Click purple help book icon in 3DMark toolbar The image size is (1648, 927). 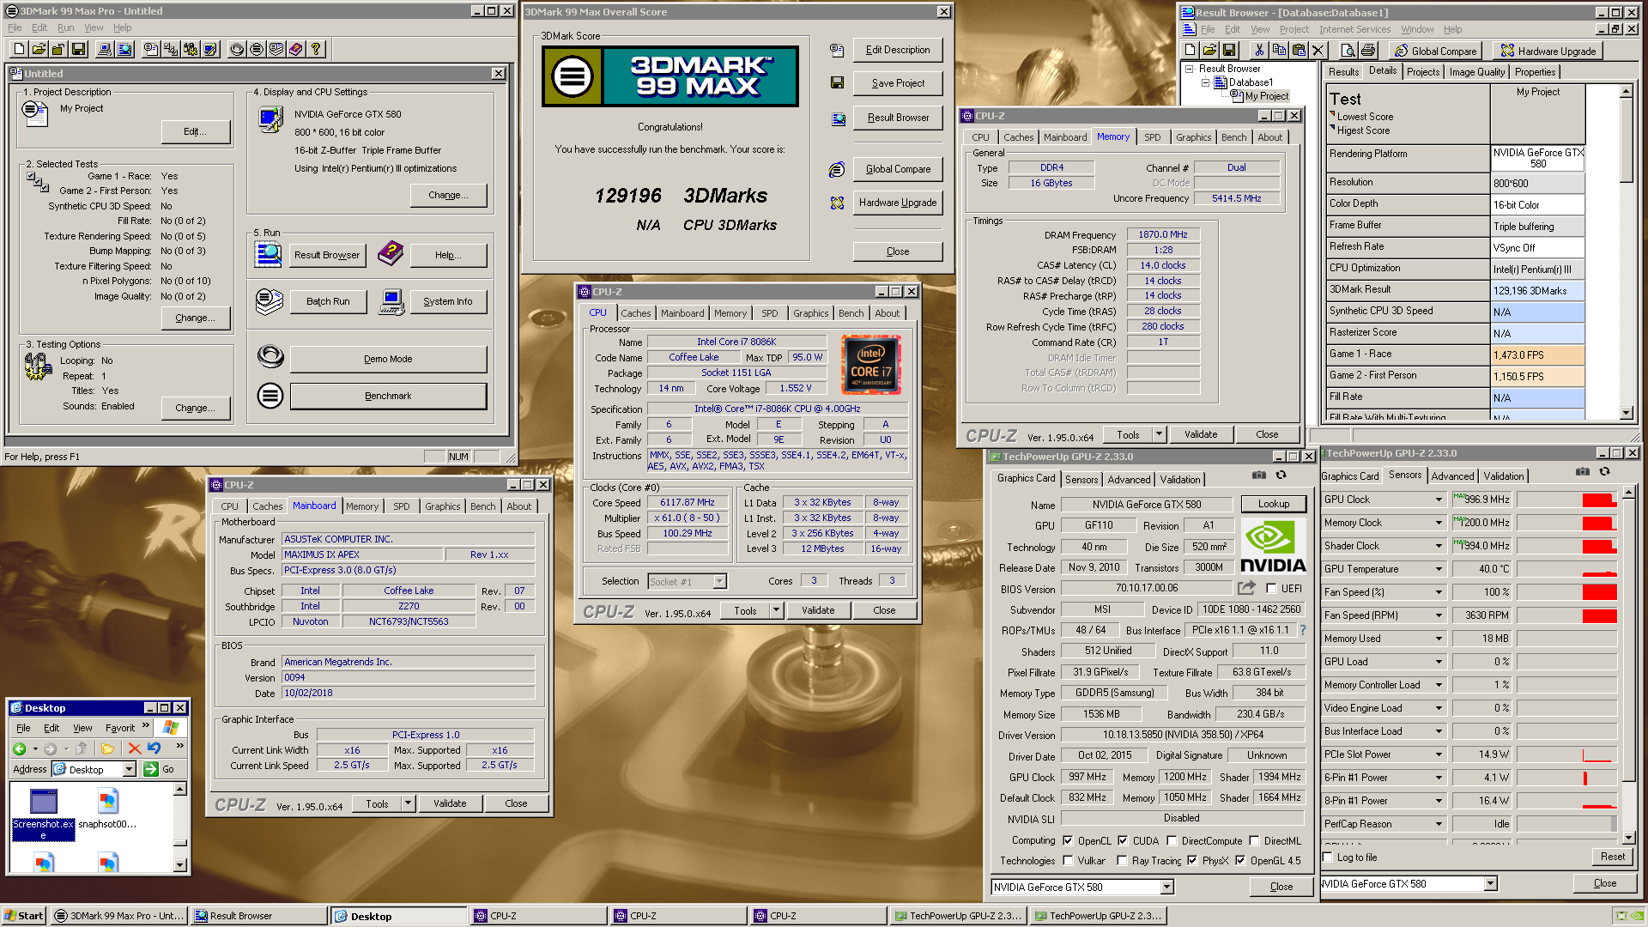[x=296, y=50]
